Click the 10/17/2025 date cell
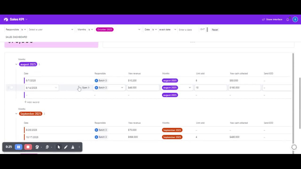 32,137
